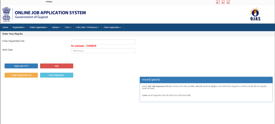
Task: Click the increase font size A+ icon
Action: (218, 2)
